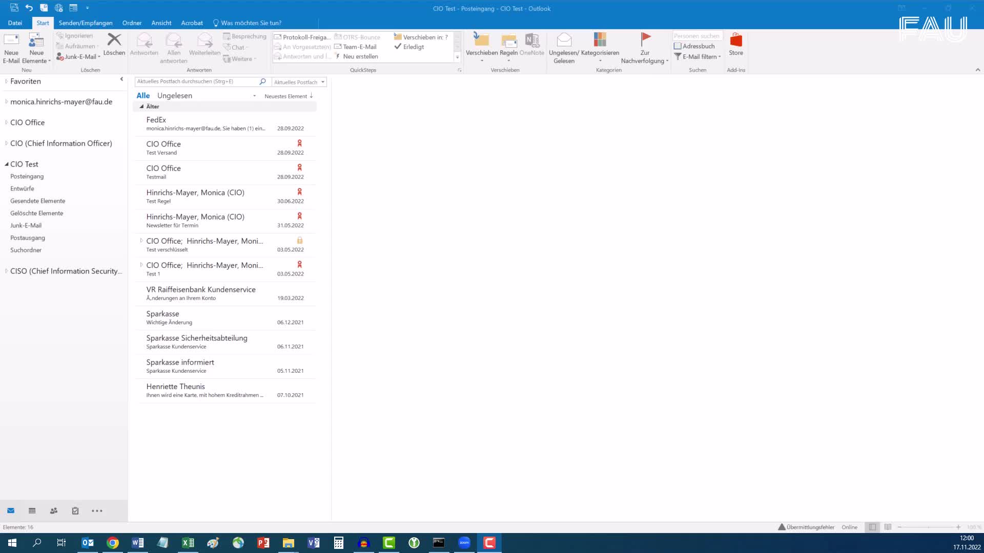Open tasks icon in navigation bar
984x553 pixels.
tap(75, 511)
